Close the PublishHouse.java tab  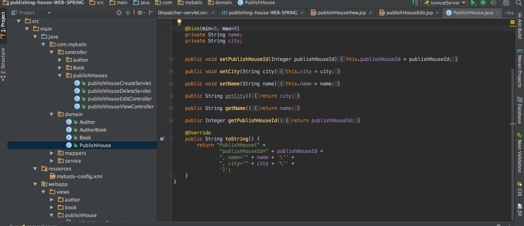[498, 13]
